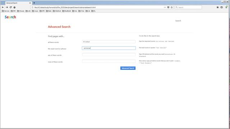Open the Services bookmarks folder

(x=6, y=11)
